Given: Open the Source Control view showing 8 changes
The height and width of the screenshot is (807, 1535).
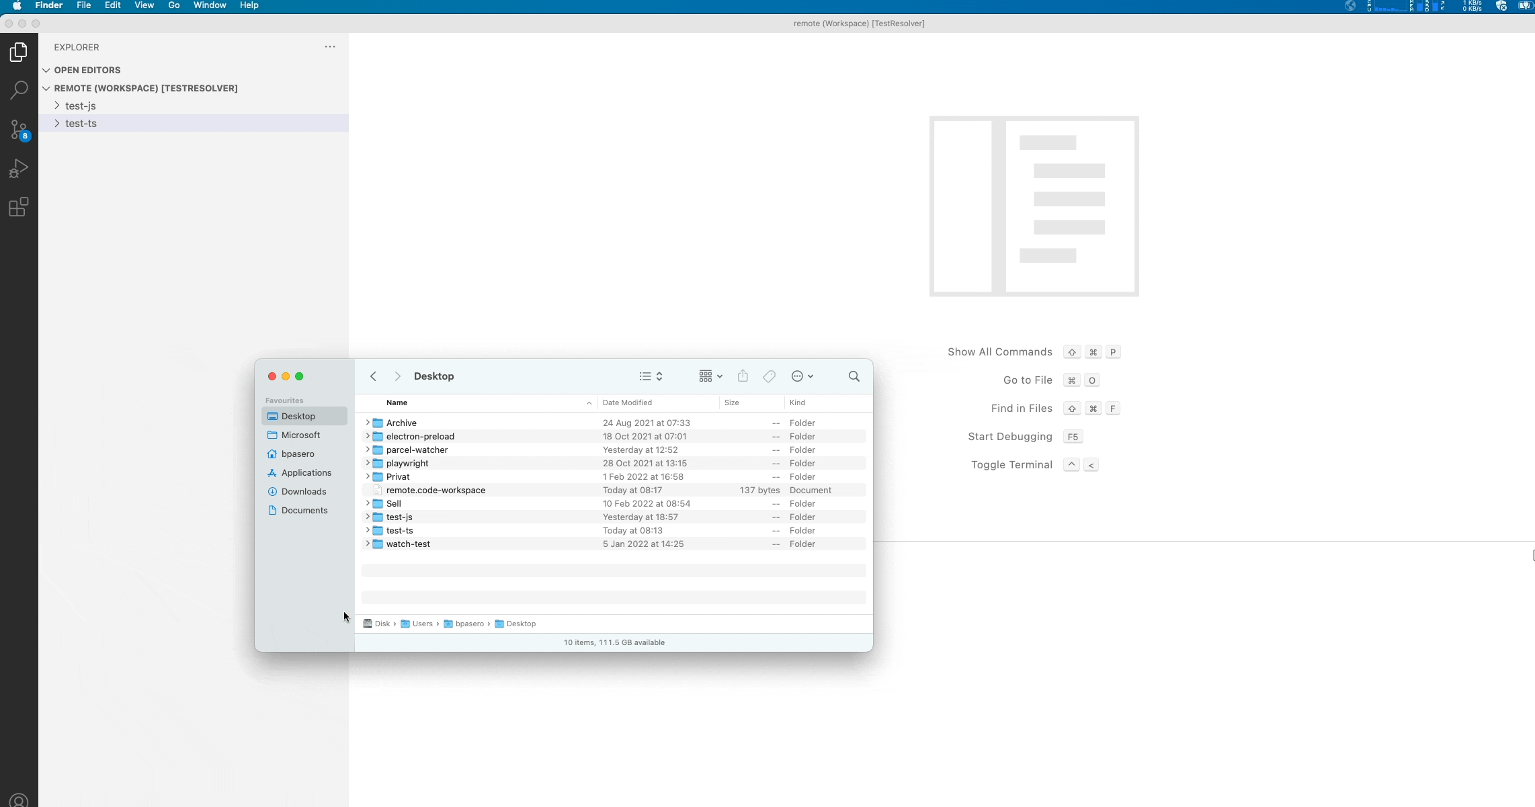Looking at the screenshot, I should pyautogui.click(x=18, y=130).
